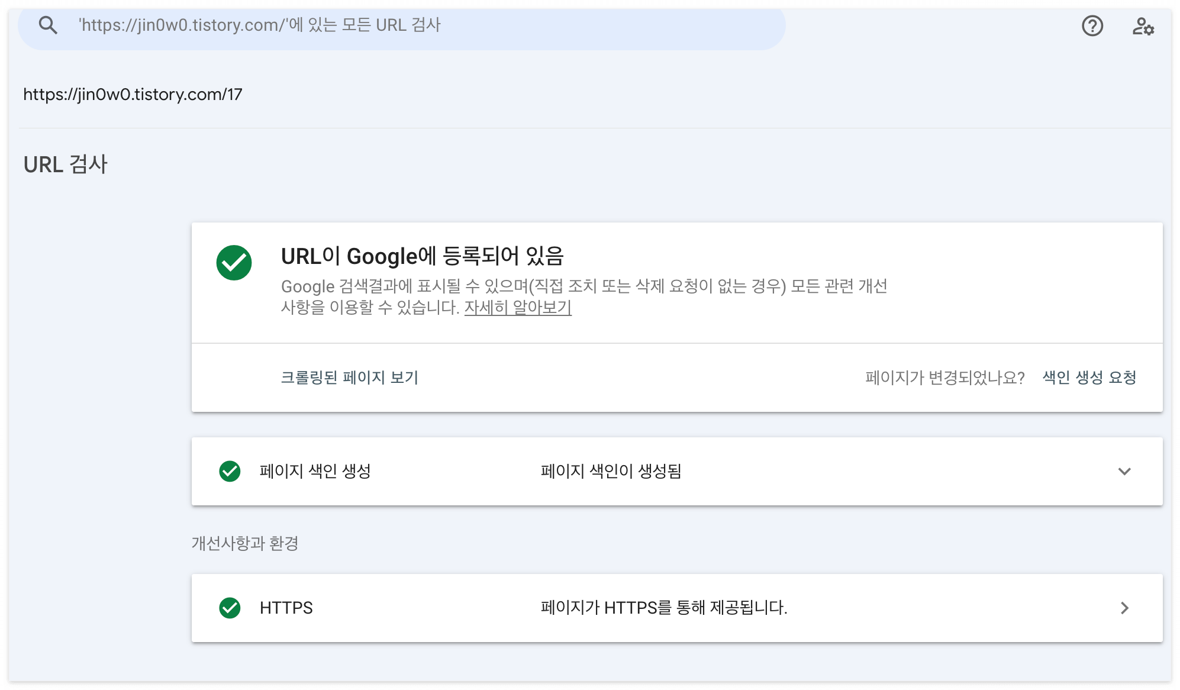1180x690 pixels.
Task: Click the 개선사항과 환경 section label
Action: (x=245, y=543)
